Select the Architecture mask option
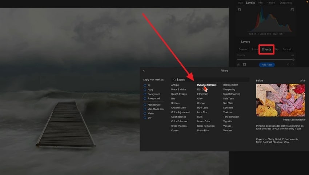This screenshot has height=175, width=309. (x=145, y=105)
